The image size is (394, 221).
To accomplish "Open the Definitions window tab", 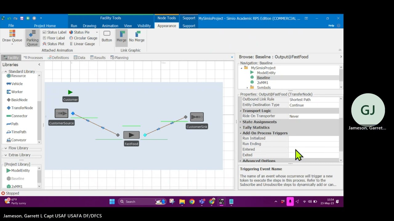I will click(x=58, y=58).
